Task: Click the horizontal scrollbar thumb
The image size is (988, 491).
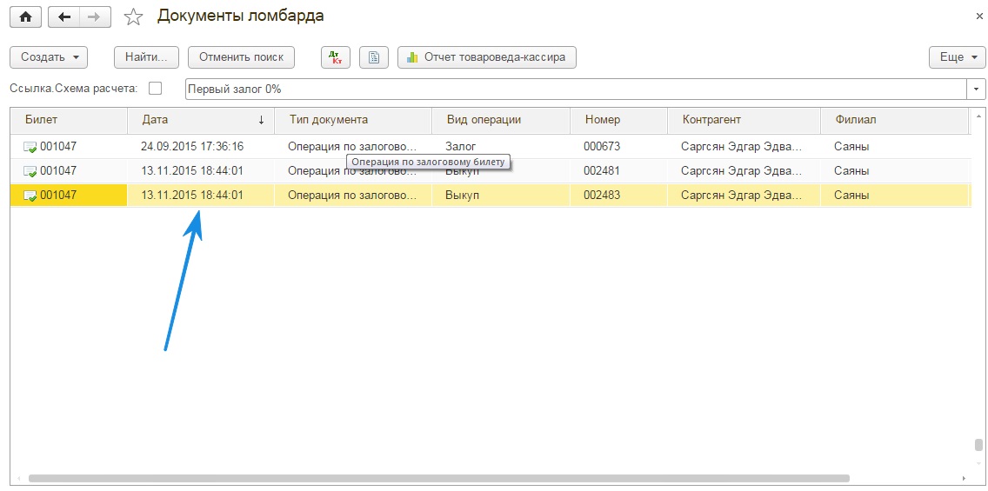Action: tap(438, 479)
